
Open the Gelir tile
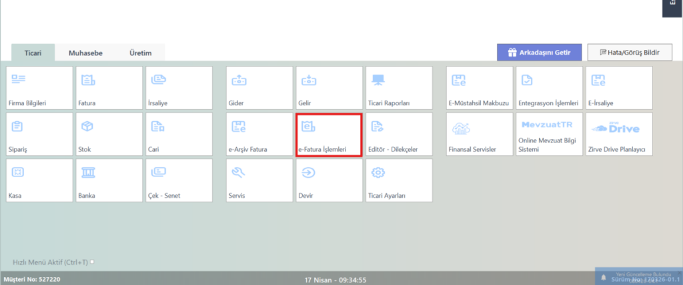(329, 88)
